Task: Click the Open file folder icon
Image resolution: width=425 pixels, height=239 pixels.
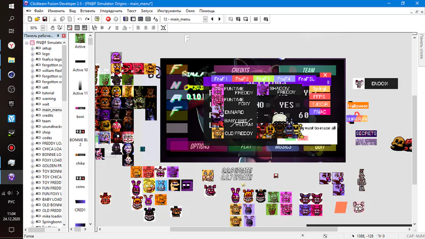Action: coord(37,19)
